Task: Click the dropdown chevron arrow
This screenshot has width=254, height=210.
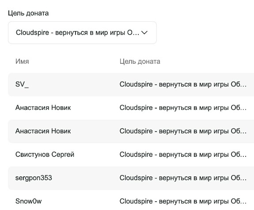Action: [144, 33]
